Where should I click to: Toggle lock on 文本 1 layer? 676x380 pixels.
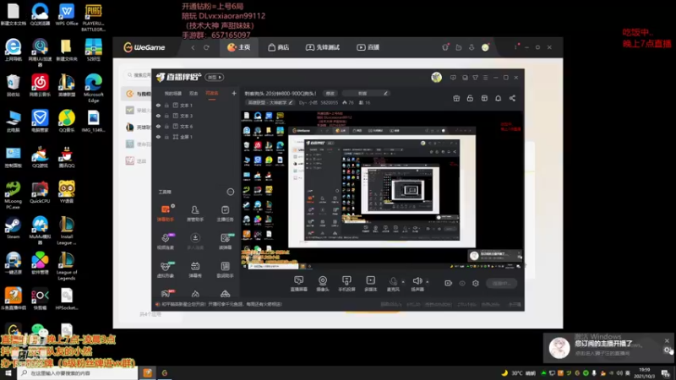(x=166, y=105)
